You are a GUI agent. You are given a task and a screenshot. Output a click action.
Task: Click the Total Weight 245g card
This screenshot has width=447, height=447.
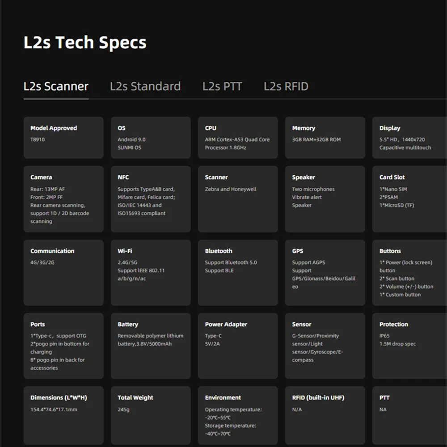151,416
